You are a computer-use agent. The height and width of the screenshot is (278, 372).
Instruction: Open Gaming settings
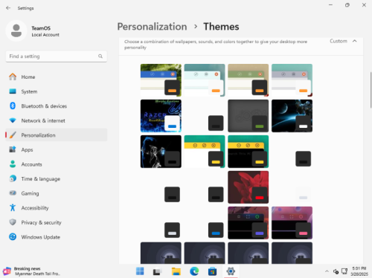pyautogui.click(x=57, y=193)
